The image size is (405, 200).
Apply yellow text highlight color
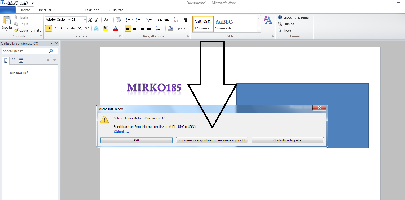pyautogui.click(x=105, y=28)
